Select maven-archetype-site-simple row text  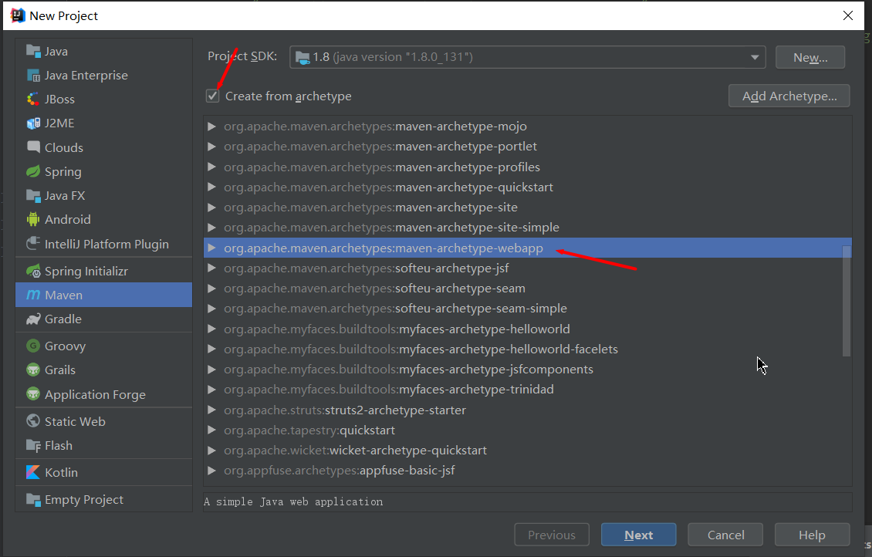[391, 228]
